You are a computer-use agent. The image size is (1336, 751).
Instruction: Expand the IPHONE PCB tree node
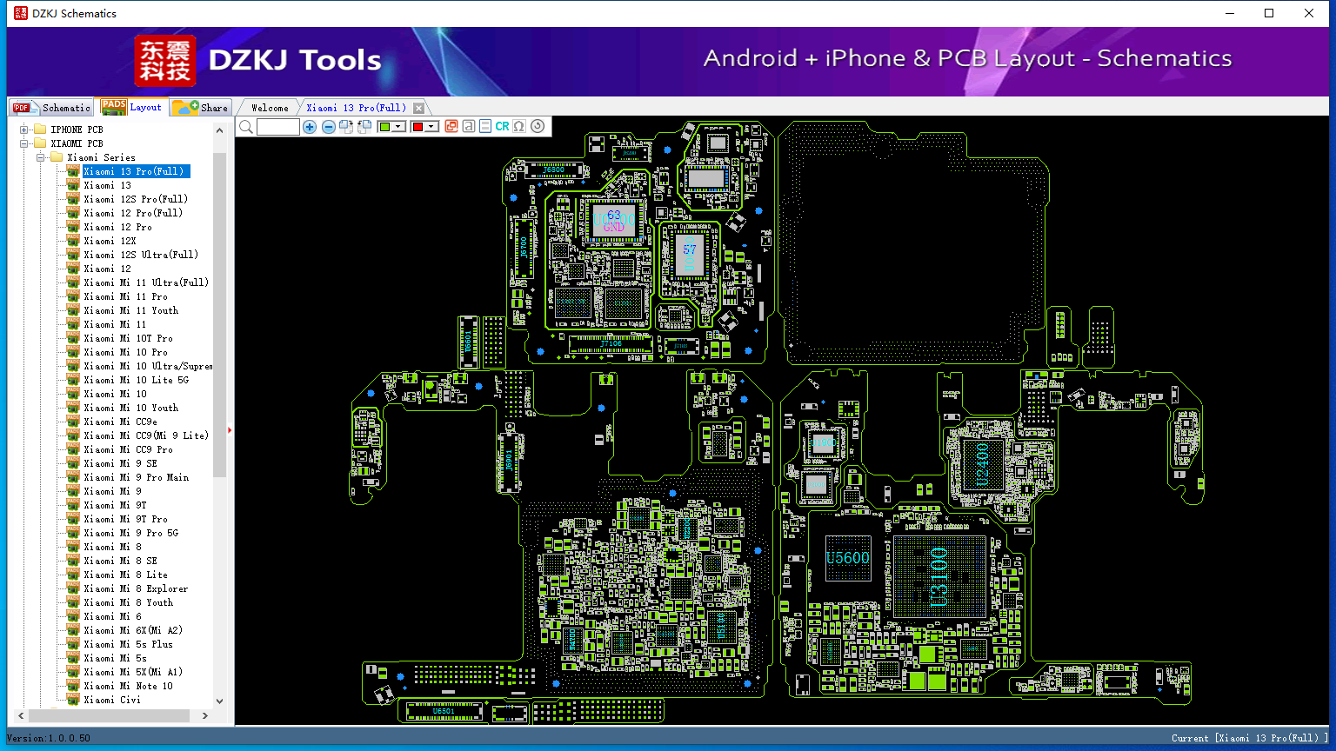[24, 130]
